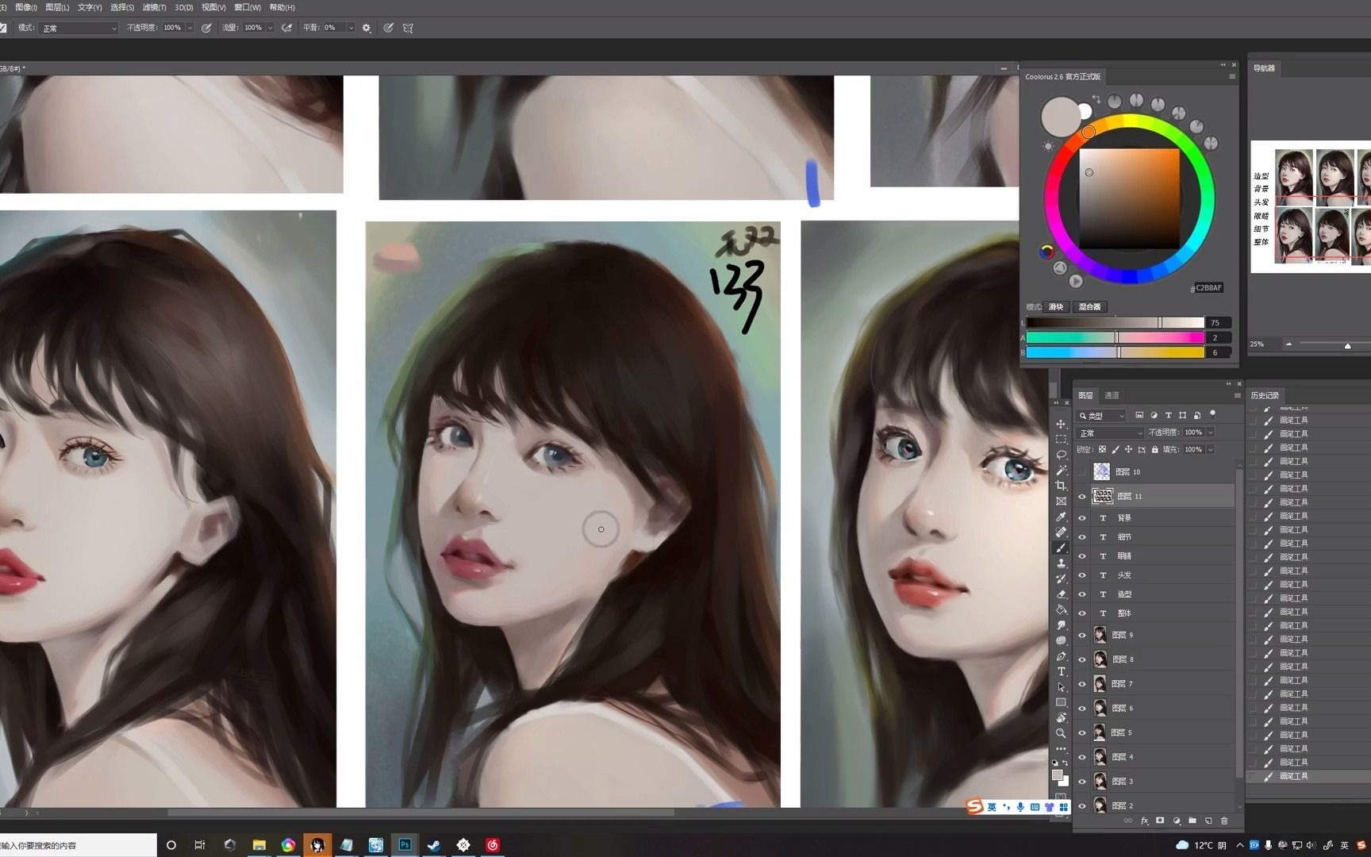Open brush 模式 blend mode dropdown
Viewport: 1371px width, 857px height.
[x=79, y=28]
